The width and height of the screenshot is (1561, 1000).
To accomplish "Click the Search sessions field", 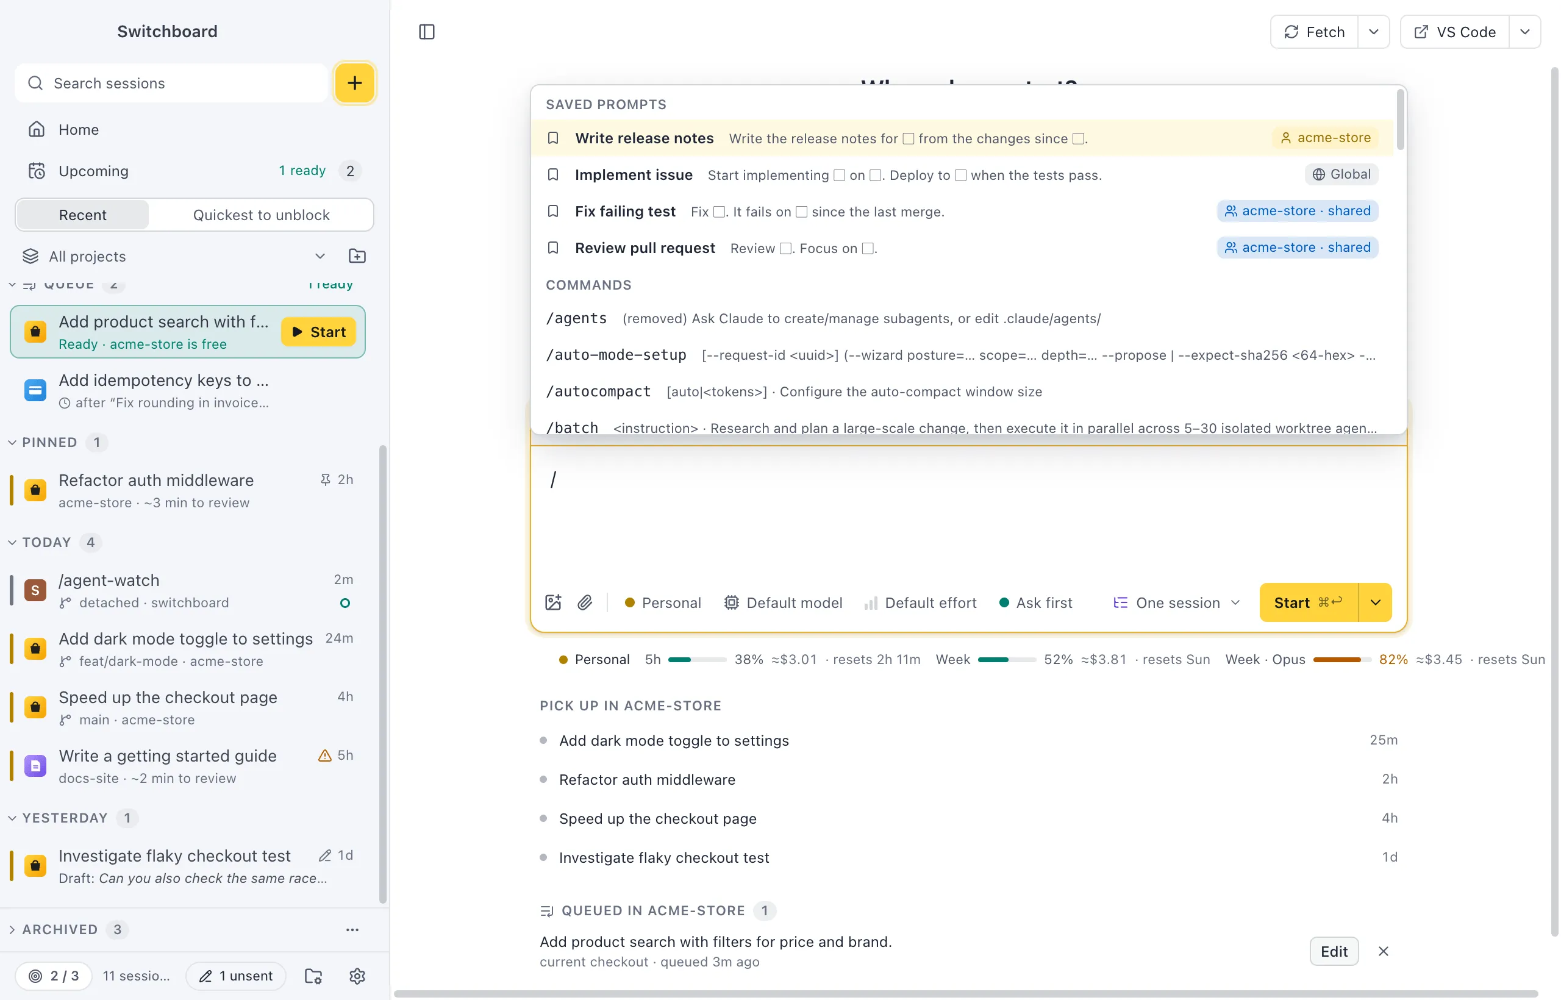I will 171,83.
